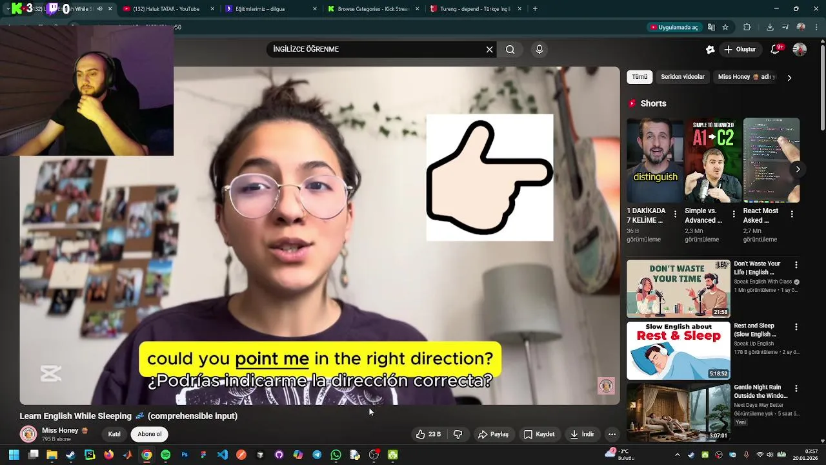Open the Chrome downloads icon
Image resolution: width=826 pixels, height=465 pixels.
coord(770,27)
